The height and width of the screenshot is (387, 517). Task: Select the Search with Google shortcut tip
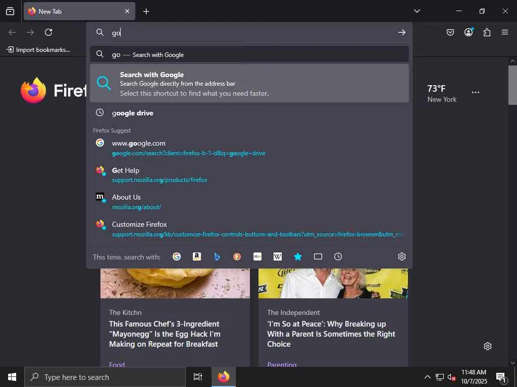pos(249,83)
